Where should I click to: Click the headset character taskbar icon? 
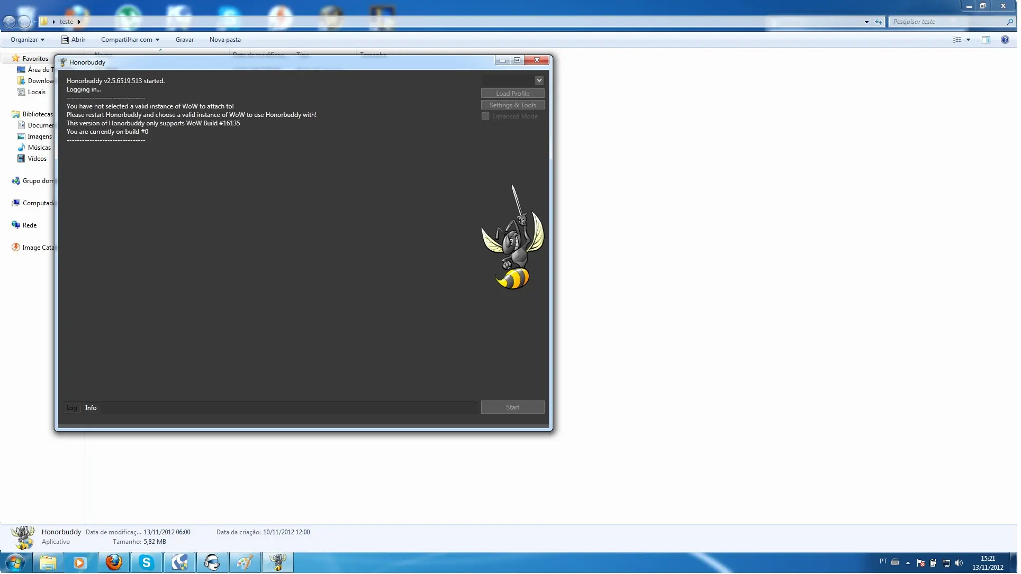pos(212,563)
